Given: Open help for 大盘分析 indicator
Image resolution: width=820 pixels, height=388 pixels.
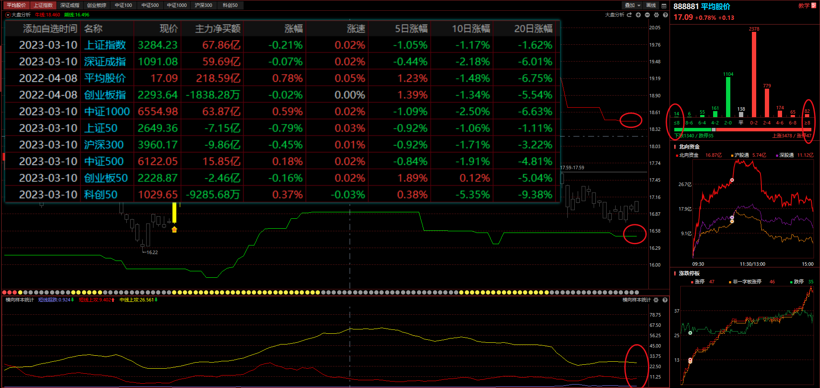Looking at the screenshot, I should tap(665, 15).
